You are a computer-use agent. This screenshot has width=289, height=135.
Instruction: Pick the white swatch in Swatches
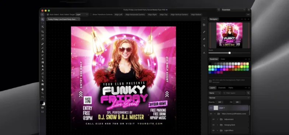pos(239,64)
